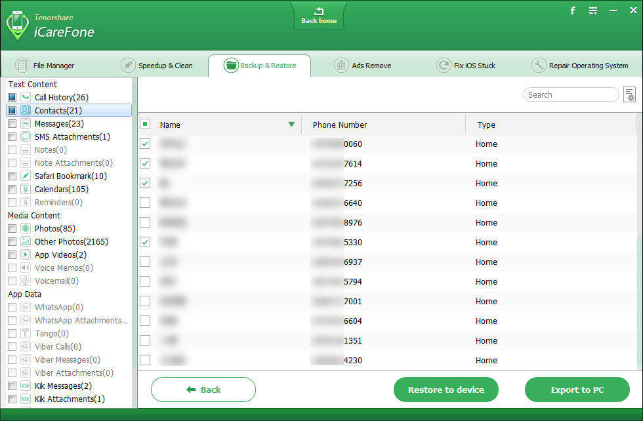
Task: Check the contact row ending 6640
Action: coord(145,203)
